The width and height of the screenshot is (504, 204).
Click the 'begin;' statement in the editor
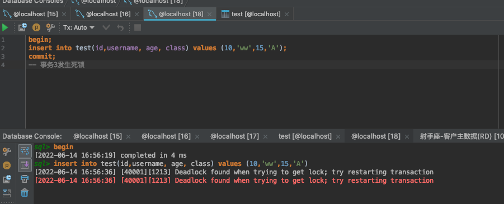point(40,40)
